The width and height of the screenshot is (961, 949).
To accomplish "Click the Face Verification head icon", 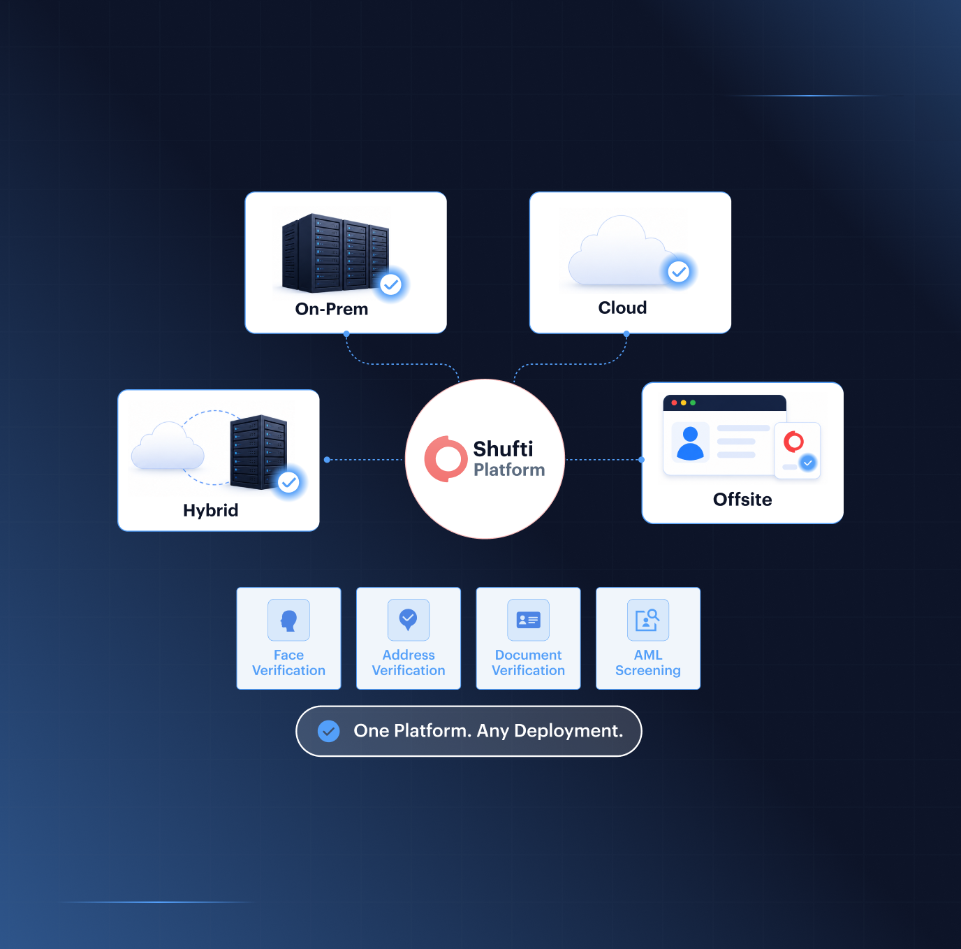I will coord(288,620).
